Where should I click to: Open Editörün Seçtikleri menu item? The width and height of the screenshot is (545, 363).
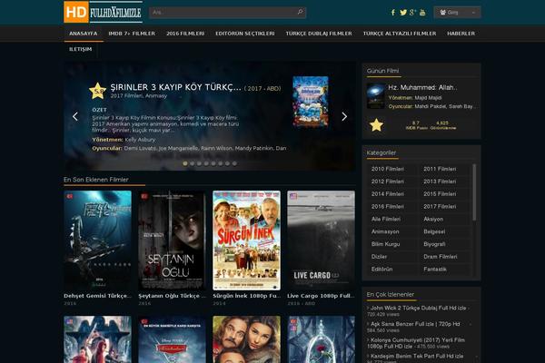(x=245, y=34)
